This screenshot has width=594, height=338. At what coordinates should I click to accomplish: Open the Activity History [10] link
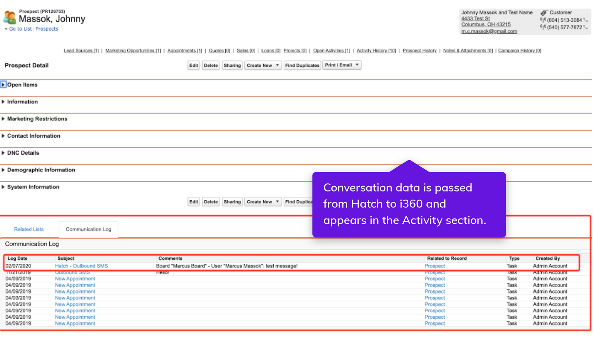[376, 51]
